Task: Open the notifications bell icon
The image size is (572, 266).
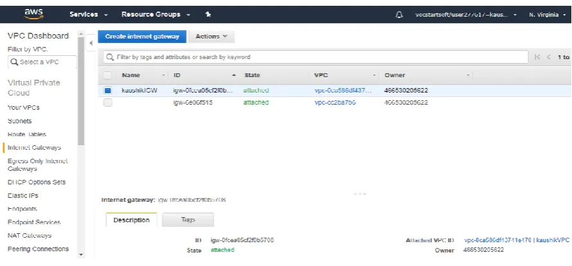Action: pyautogui.click(x=400, y=15)
